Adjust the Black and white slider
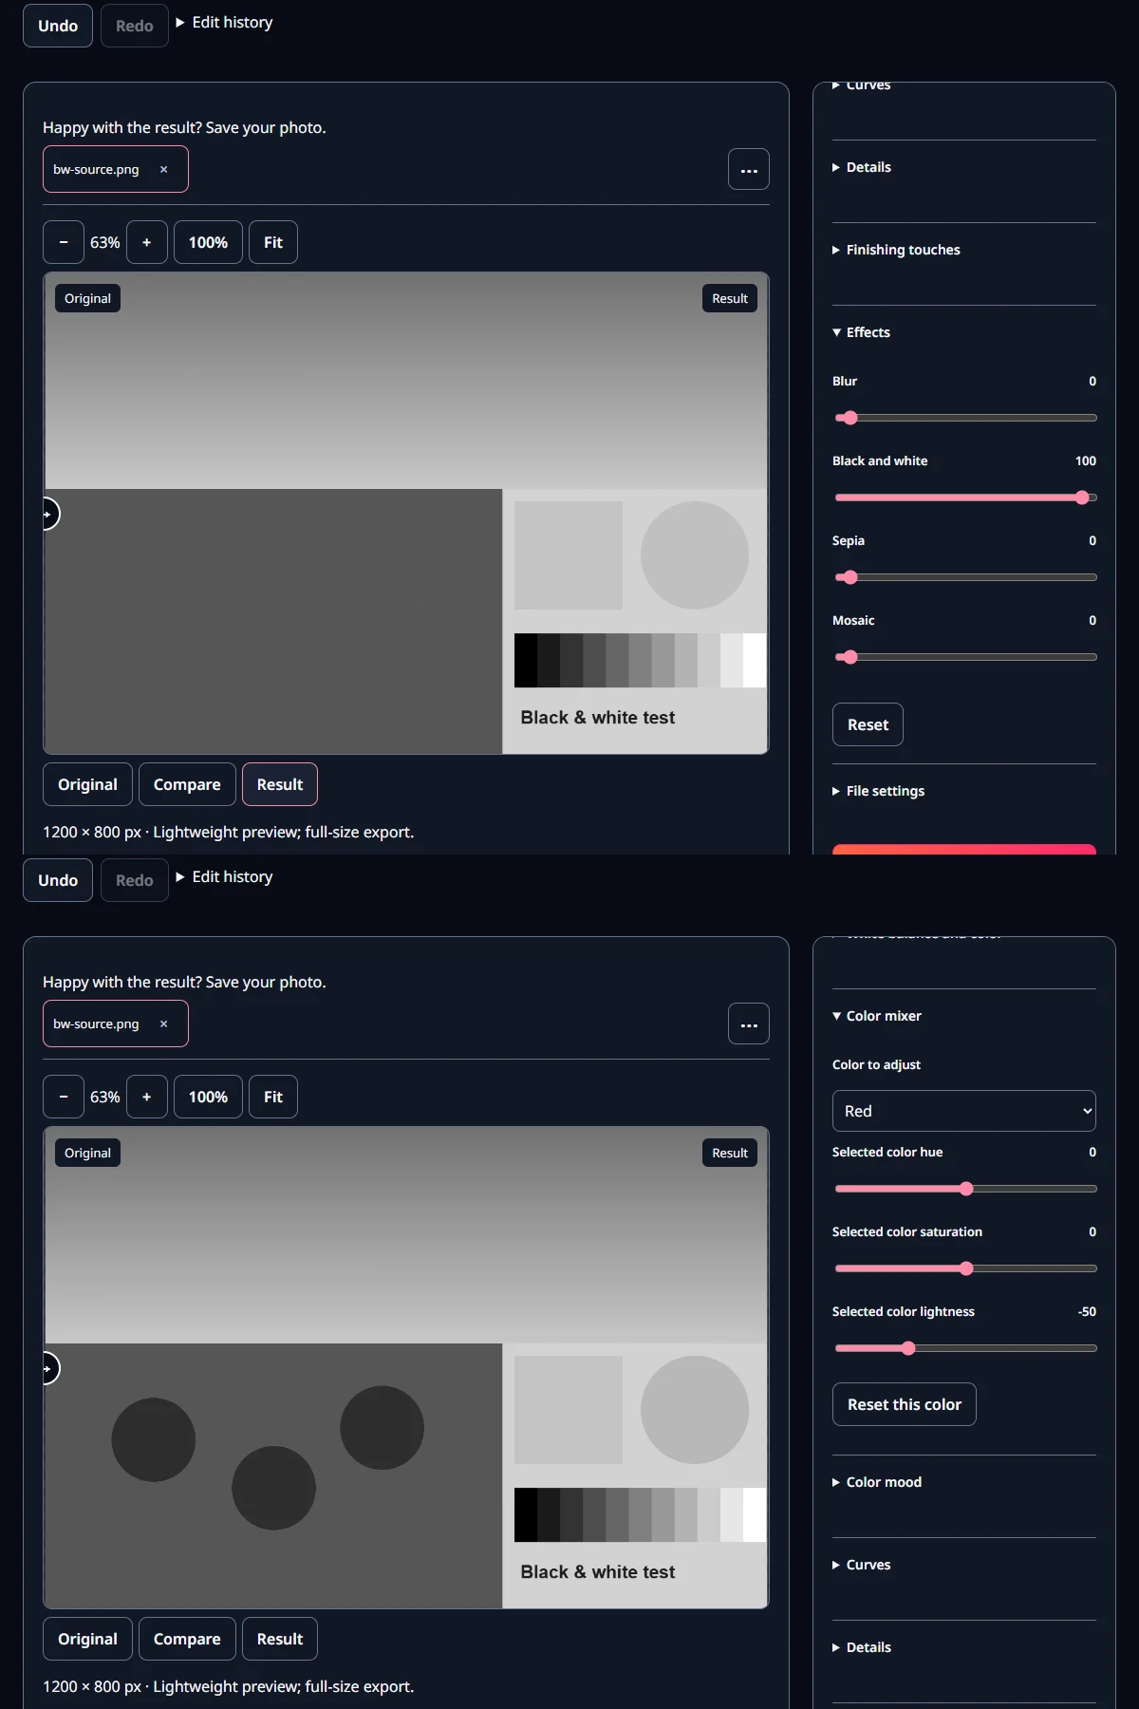The height and width of the screenshot is (1709, 1139). tap(965, 498)
